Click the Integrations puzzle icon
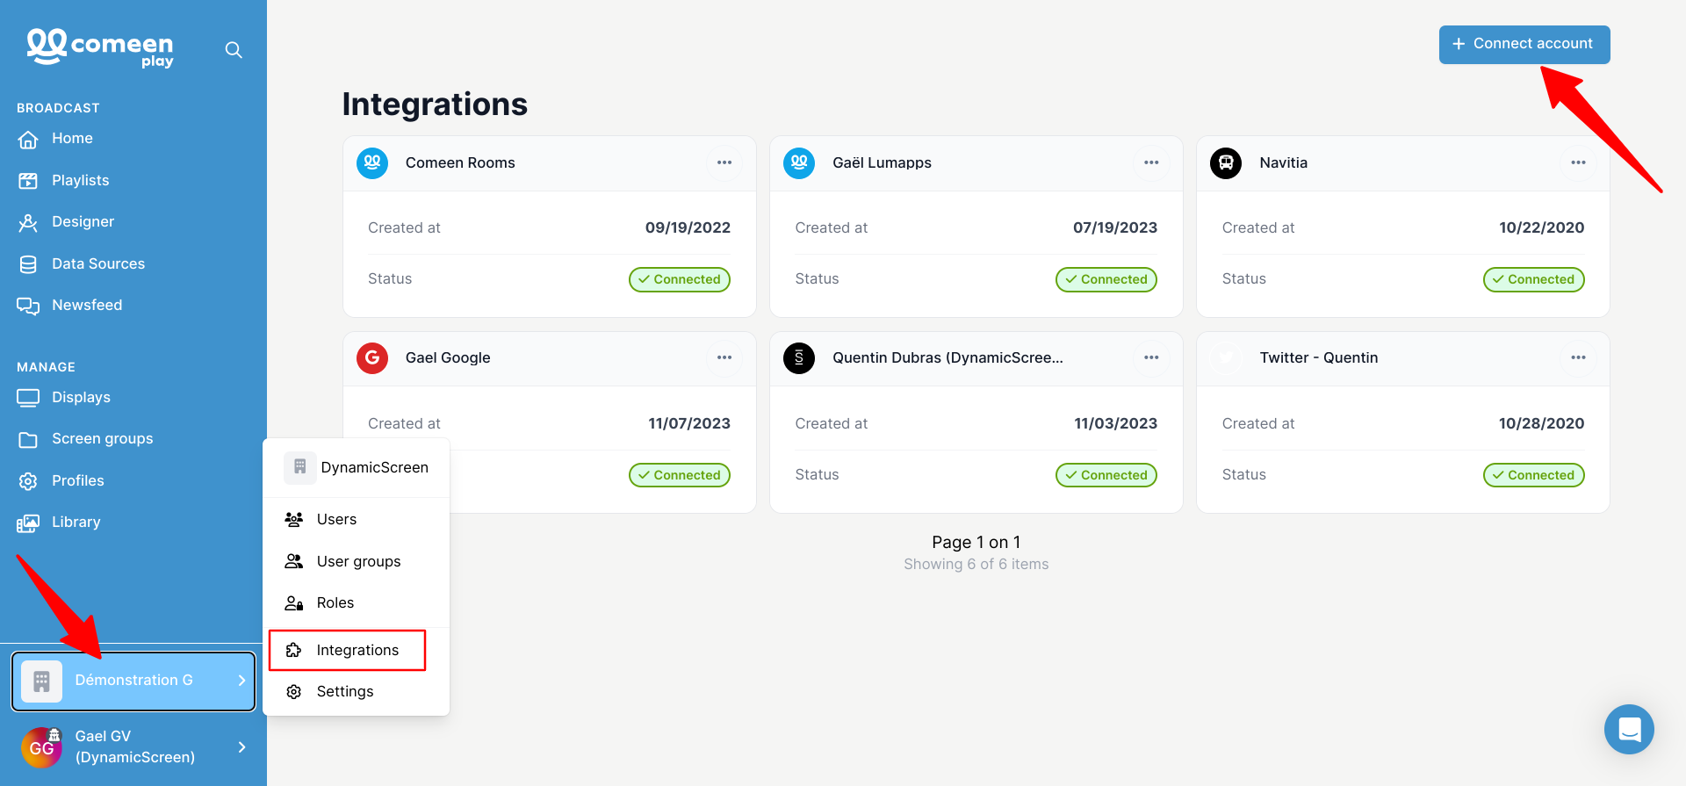Screen dimensions: 1686x786 click(294, 650)
